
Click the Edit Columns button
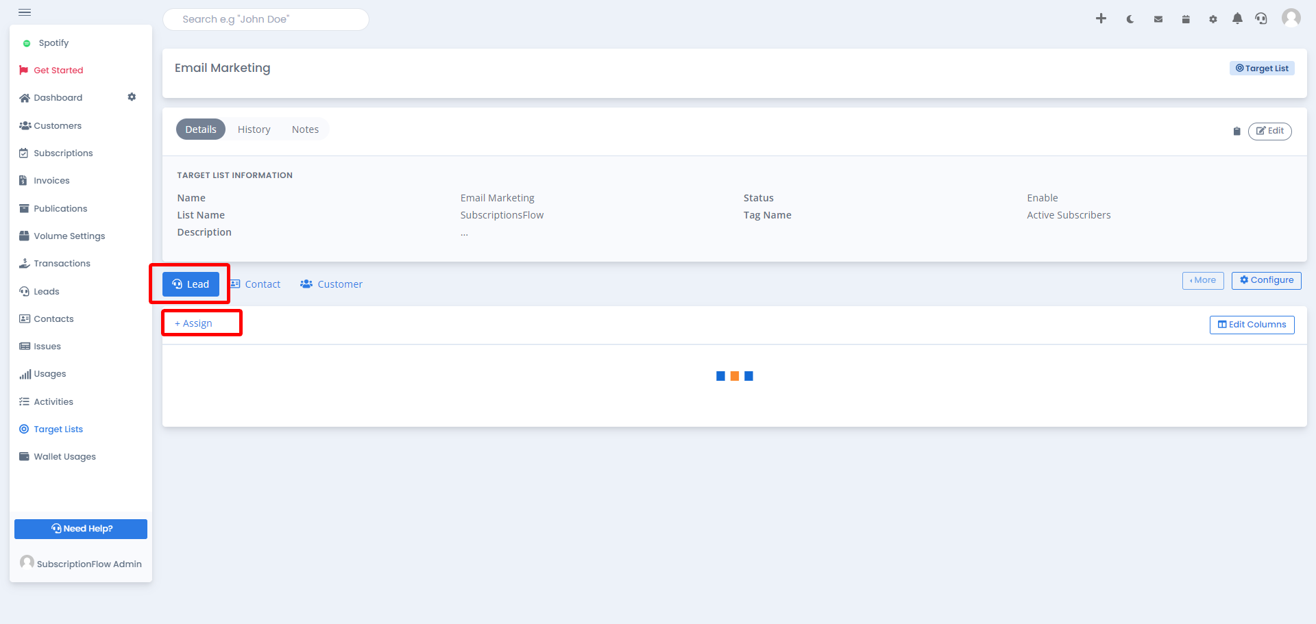[x=1252, y=325]
